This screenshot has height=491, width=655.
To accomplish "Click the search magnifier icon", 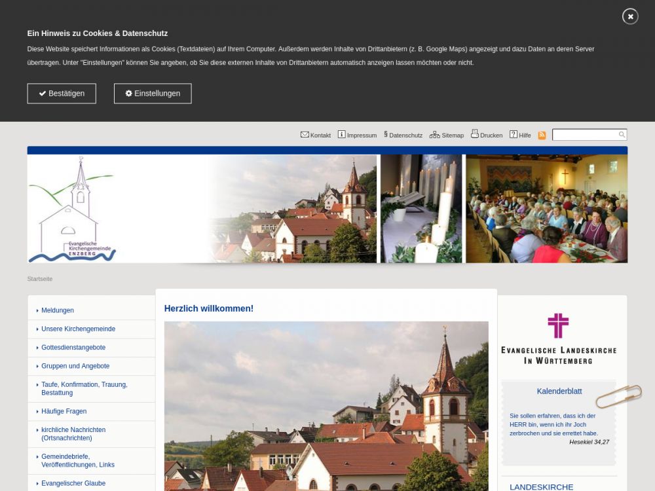I will [x=622, y=135].
